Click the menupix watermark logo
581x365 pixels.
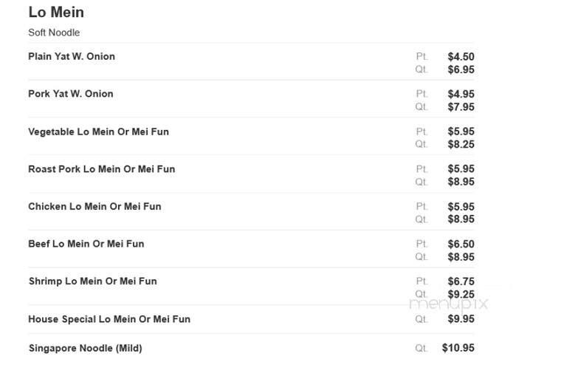[449, 304]
